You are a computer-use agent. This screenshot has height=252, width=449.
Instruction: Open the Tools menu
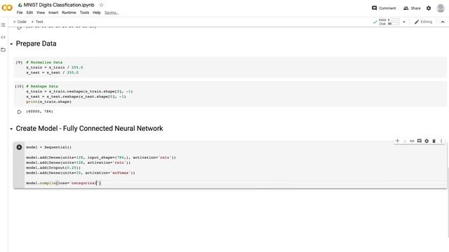(x=84, y=13)
